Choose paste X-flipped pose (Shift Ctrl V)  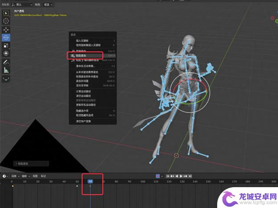93,60
